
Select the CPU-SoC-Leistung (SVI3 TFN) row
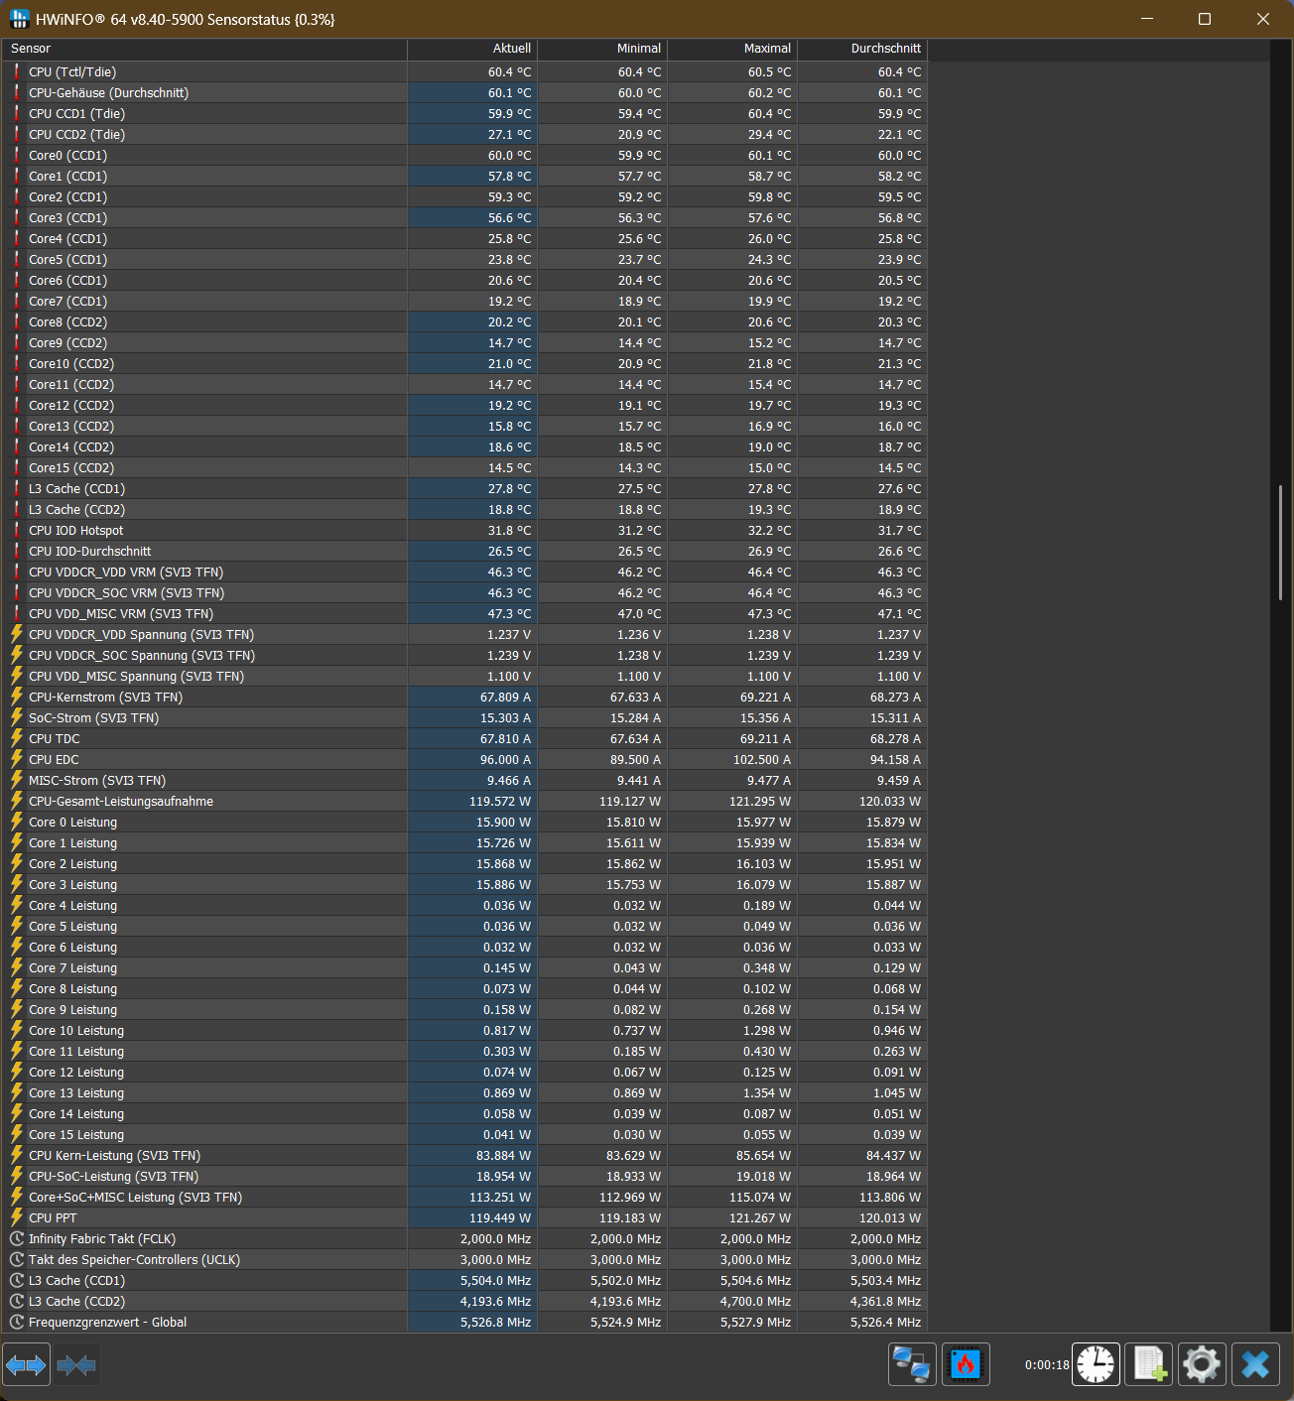465,1177
